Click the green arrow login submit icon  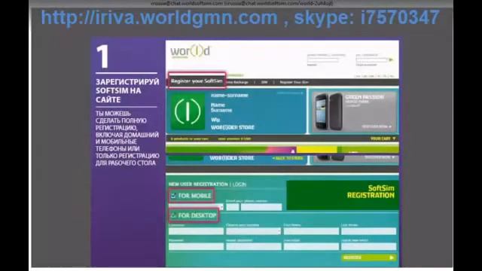tap(391, 60)
